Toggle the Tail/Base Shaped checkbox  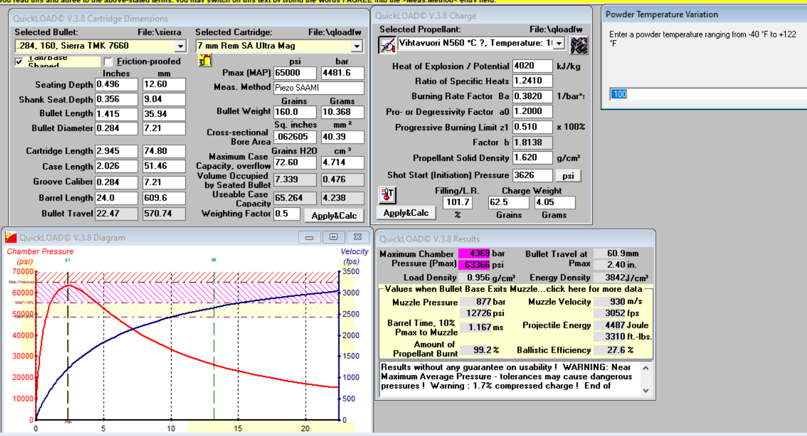coord(19,62)
